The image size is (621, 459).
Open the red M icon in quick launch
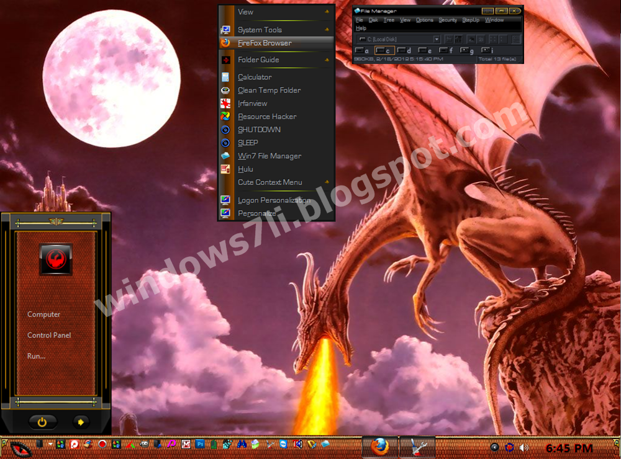186,444
